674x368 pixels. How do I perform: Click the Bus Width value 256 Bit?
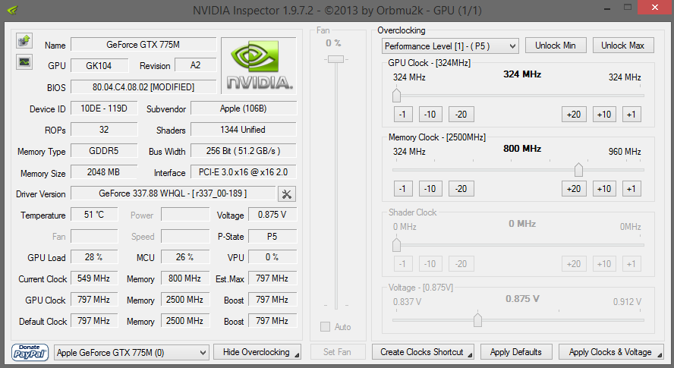pyautogui.click(x=244, y=151)
